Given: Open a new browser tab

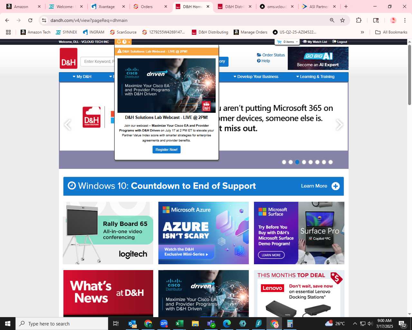Looking at the screenshot, I should click(x=346, y=6).
